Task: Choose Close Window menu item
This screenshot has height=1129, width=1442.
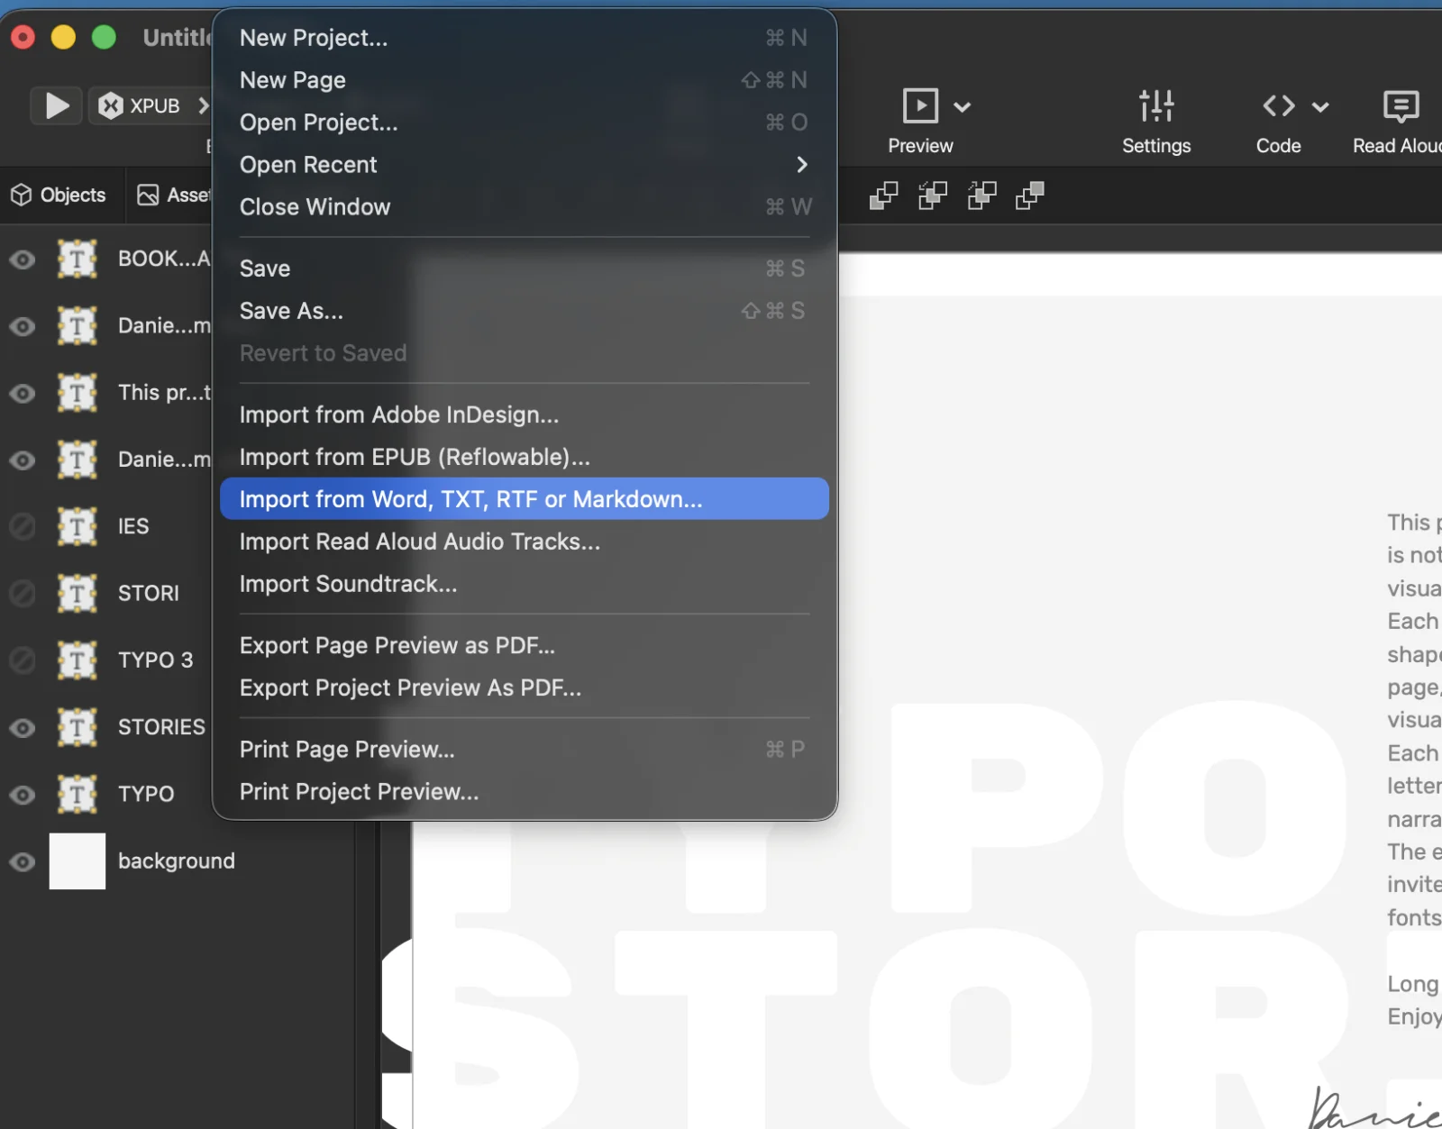Action: click(524, 207)
